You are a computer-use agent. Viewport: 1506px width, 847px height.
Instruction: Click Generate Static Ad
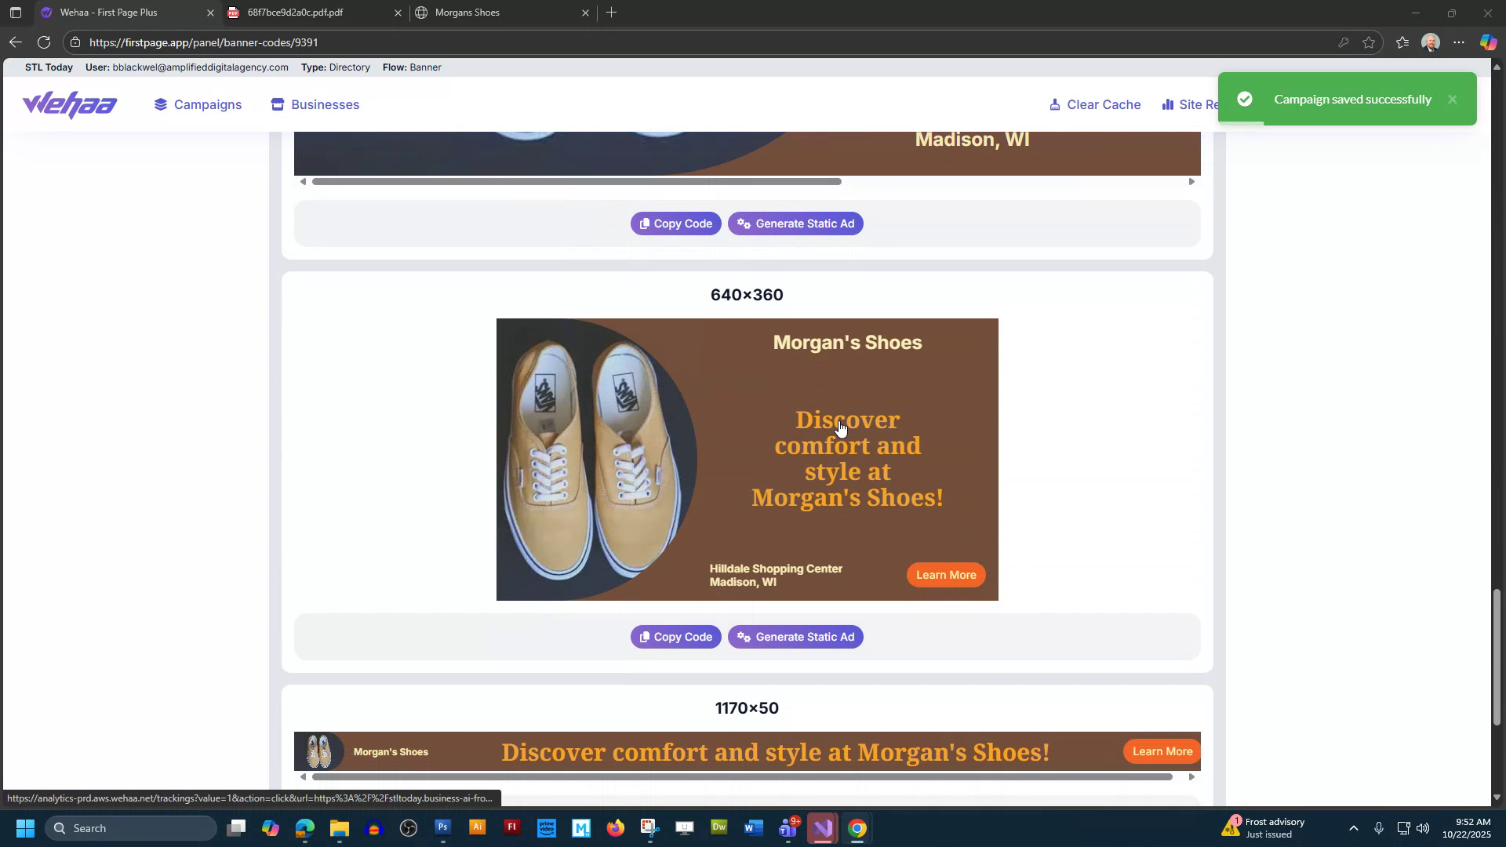click(x=795, y=637)
